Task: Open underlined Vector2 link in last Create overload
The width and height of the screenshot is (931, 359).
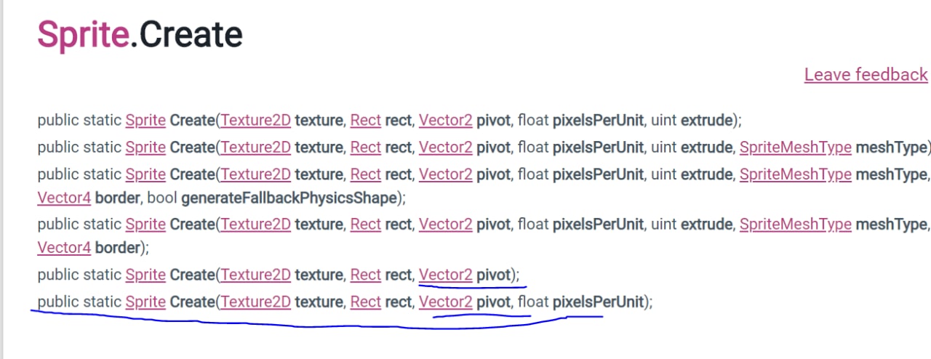Action: [446, 302]
